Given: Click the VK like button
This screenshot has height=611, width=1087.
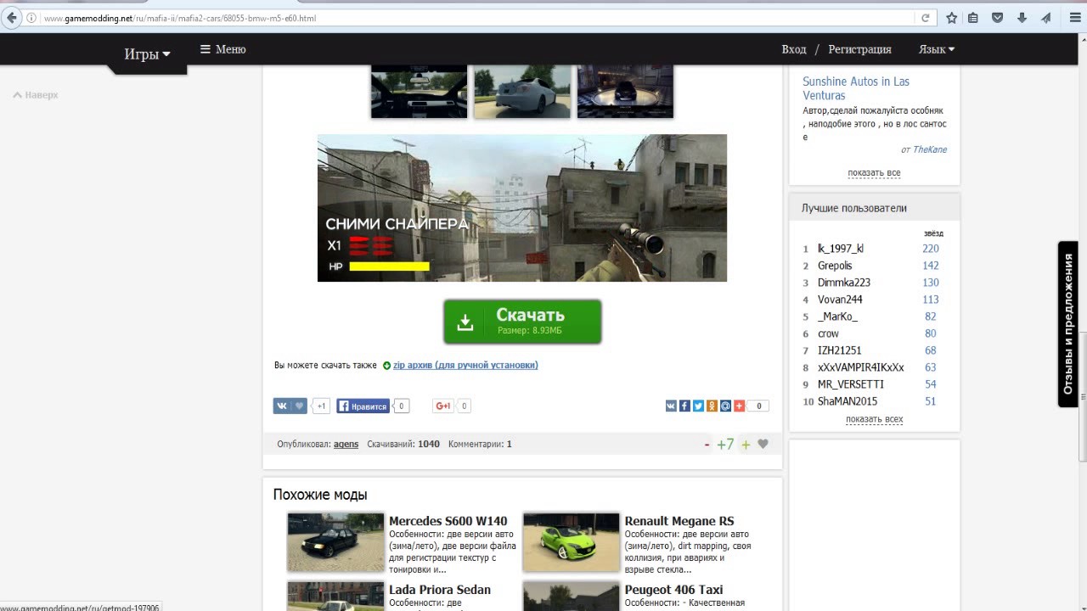Looking at the screenshot, I should [x=290, y=406].
